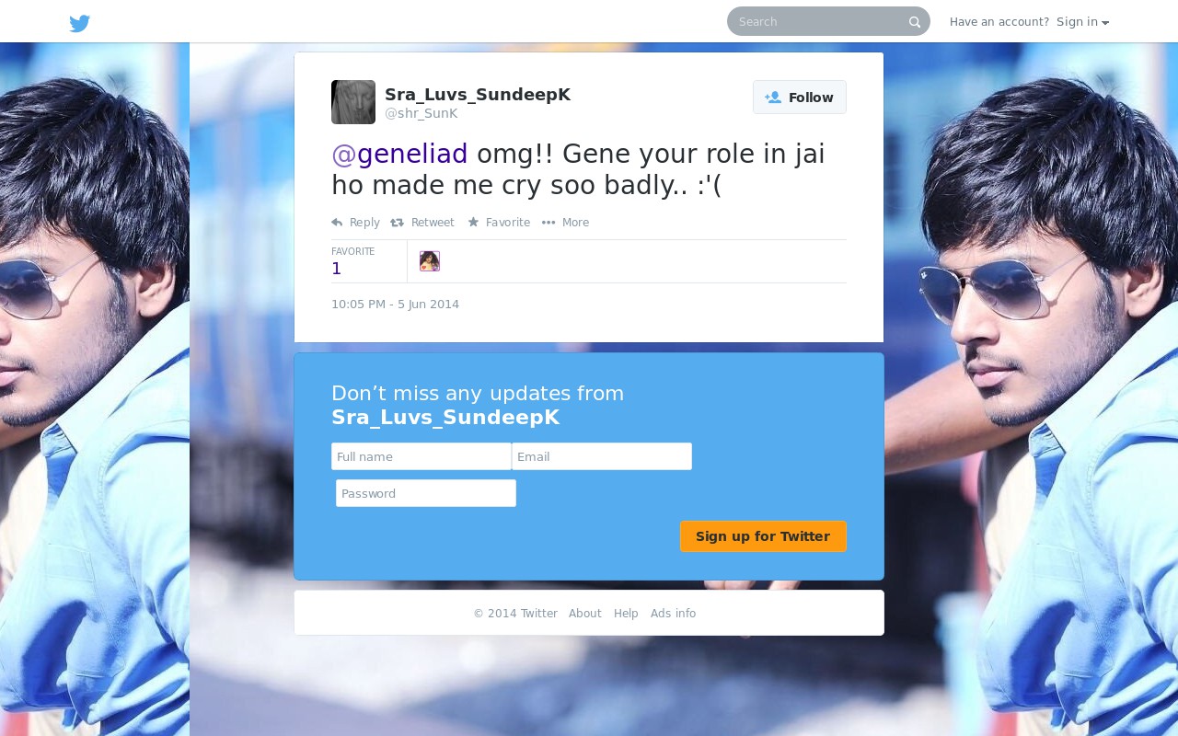The width and height of the screenshot is (1178, 736).
Task: Click the Twitter bird logo
Action: (x=80, y=23)
